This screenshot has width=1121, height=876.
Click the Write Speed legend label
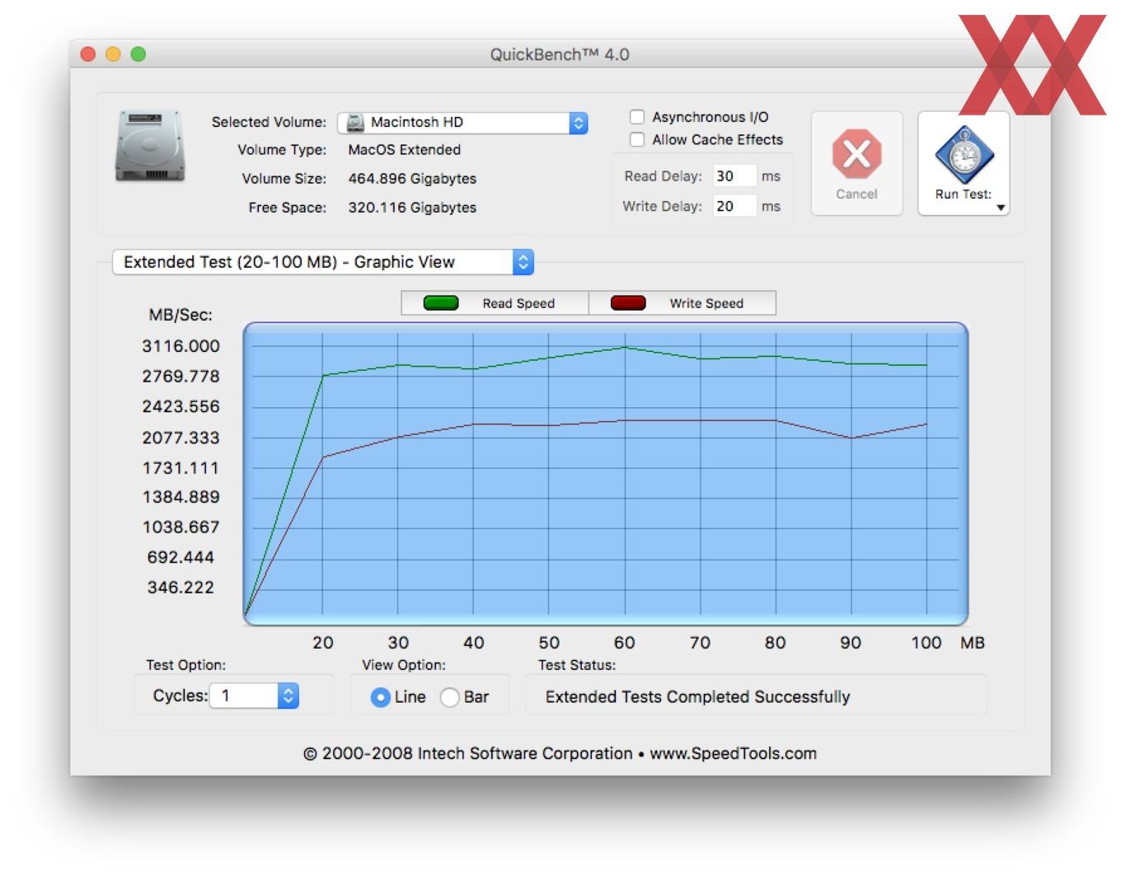coord(706,303)
